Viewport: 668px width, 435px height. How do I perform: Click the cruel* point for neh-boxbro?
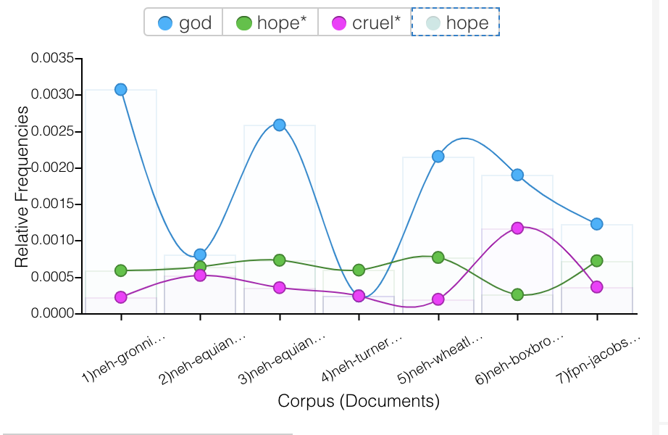(517, 228)
